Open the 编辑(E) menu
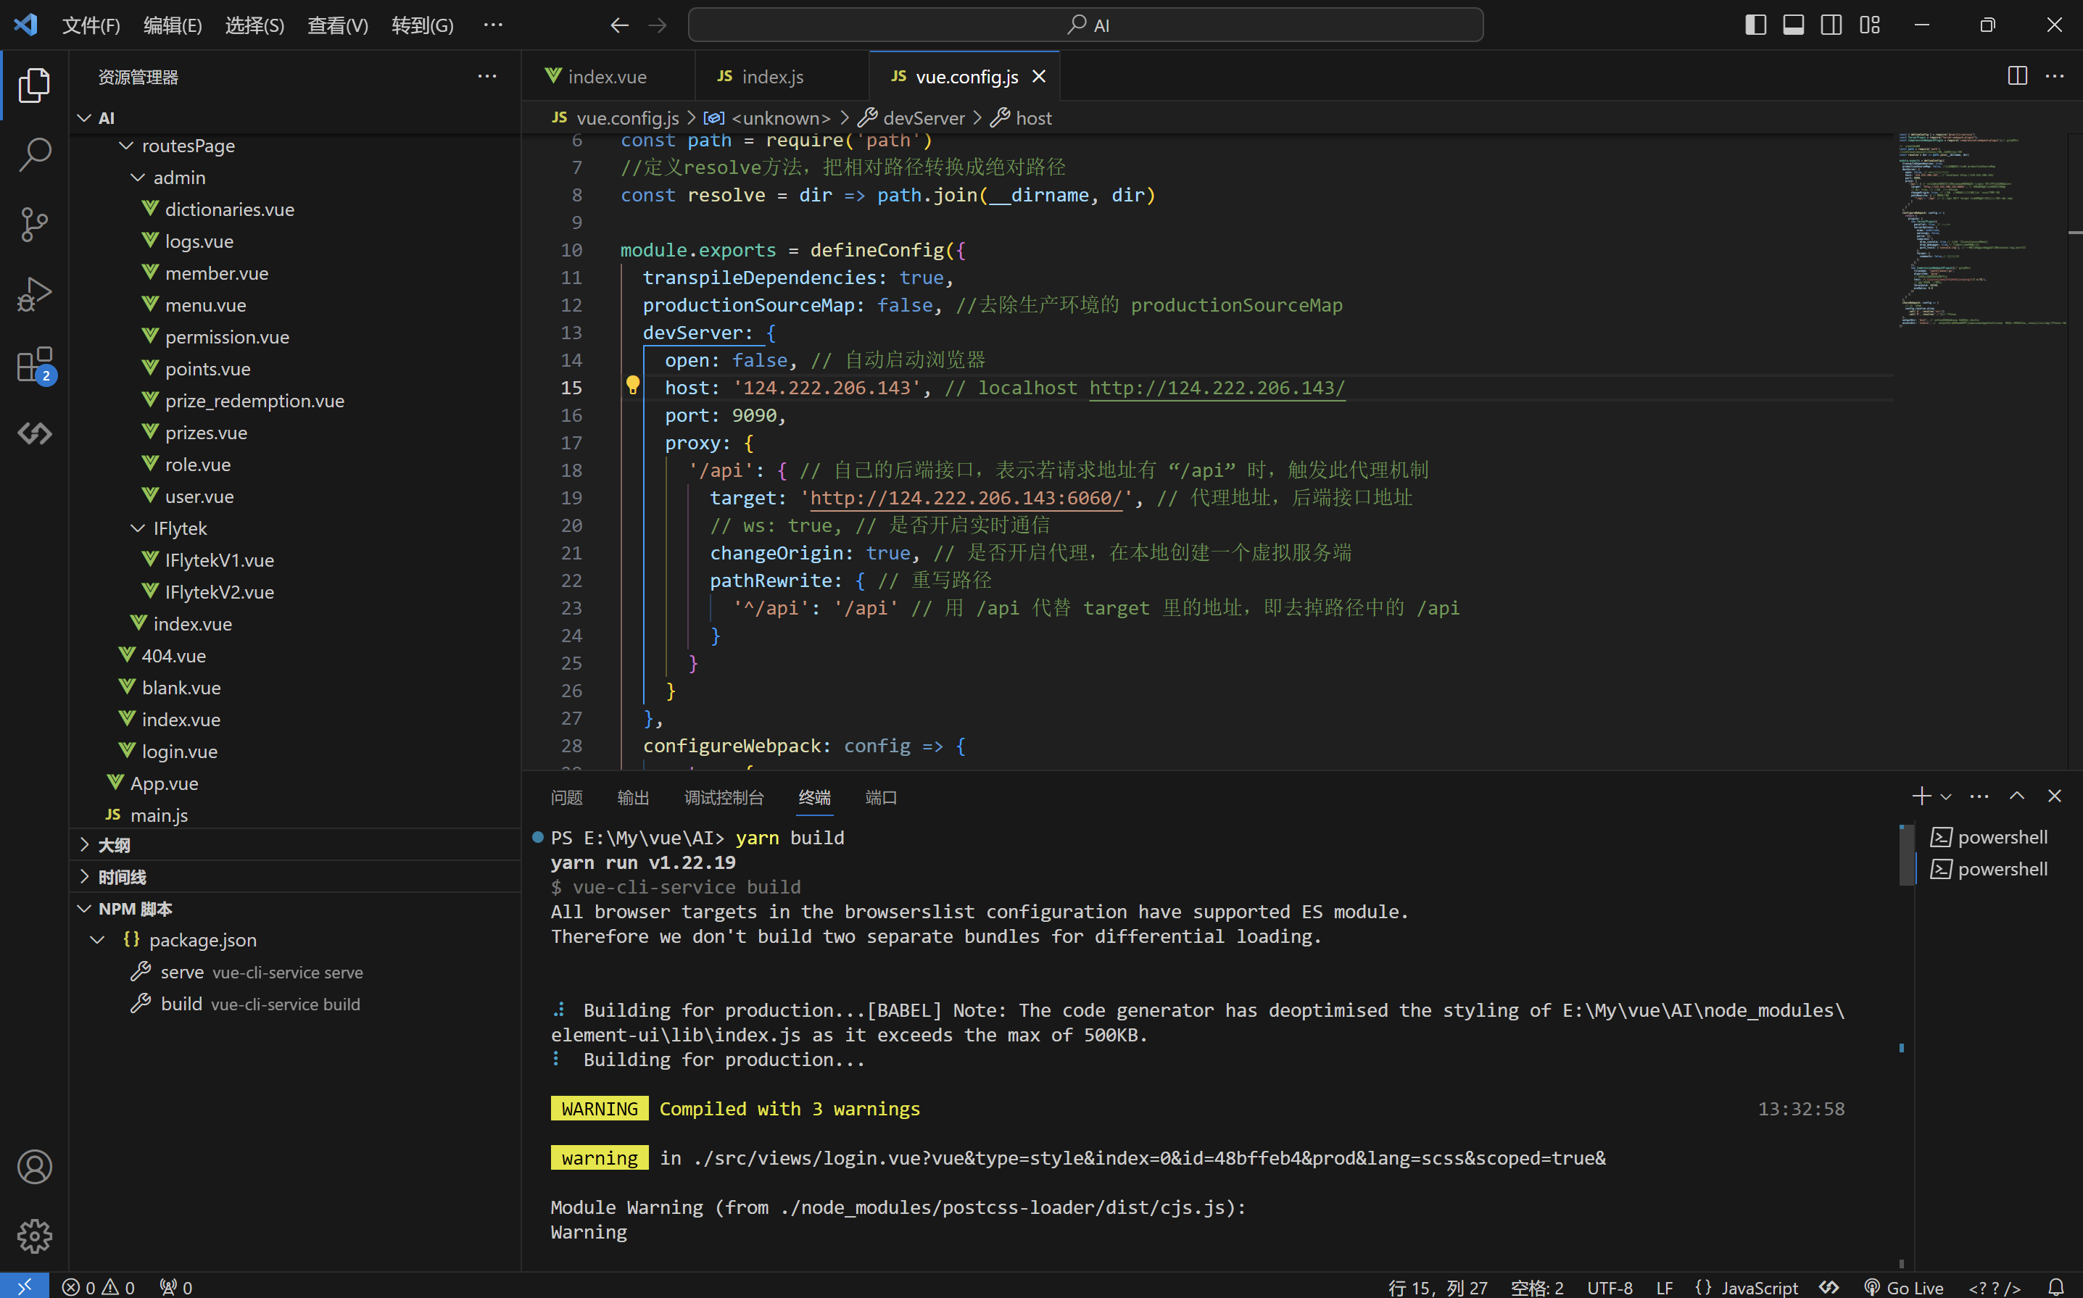The image size is (2083, 1298). point(173,26)
